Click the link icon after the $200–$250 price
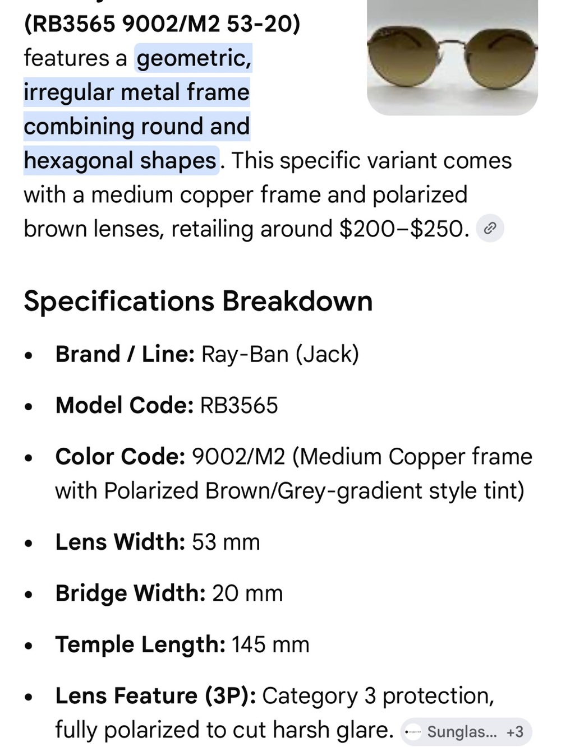Viewport: 561px width, 747px height. (x=490, y=229)
